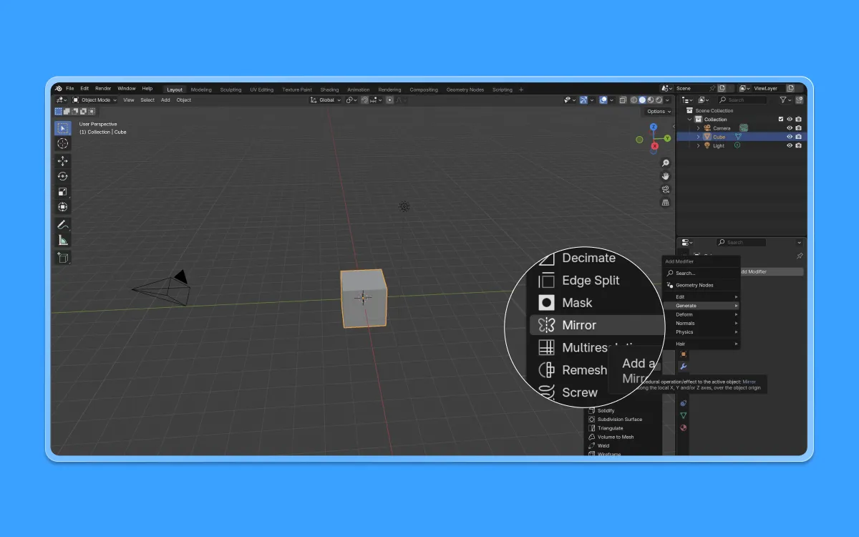Switch to the Modeling workspace tab
Viewport: 859px width, 537px height.
click(201, 89)
